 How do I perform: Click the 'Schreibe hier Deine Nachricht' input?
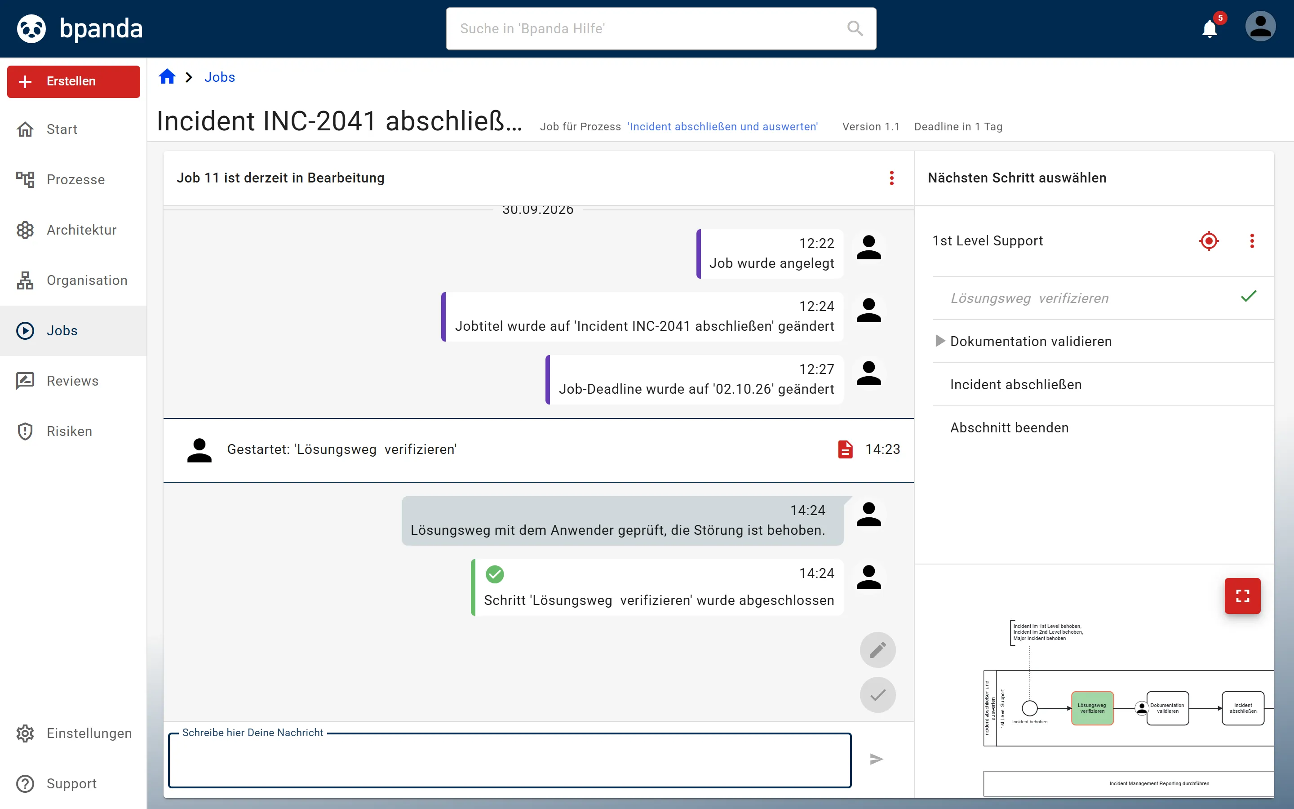(510, 760)
